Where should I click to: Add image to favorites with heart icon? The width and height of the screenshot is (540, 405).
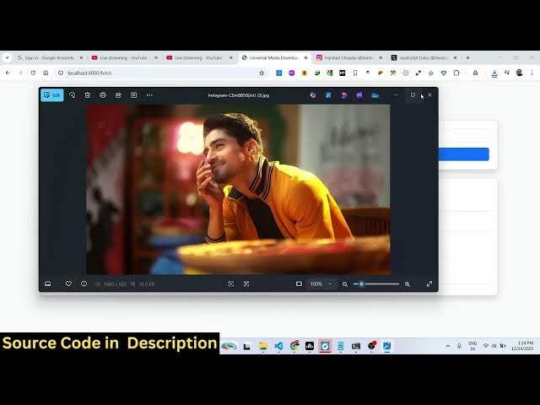(68, 283)
